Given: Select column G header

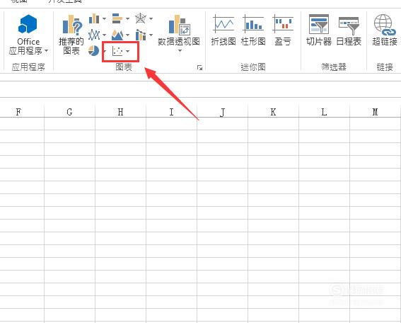Looking at the screenshot, I should point(69,112).
